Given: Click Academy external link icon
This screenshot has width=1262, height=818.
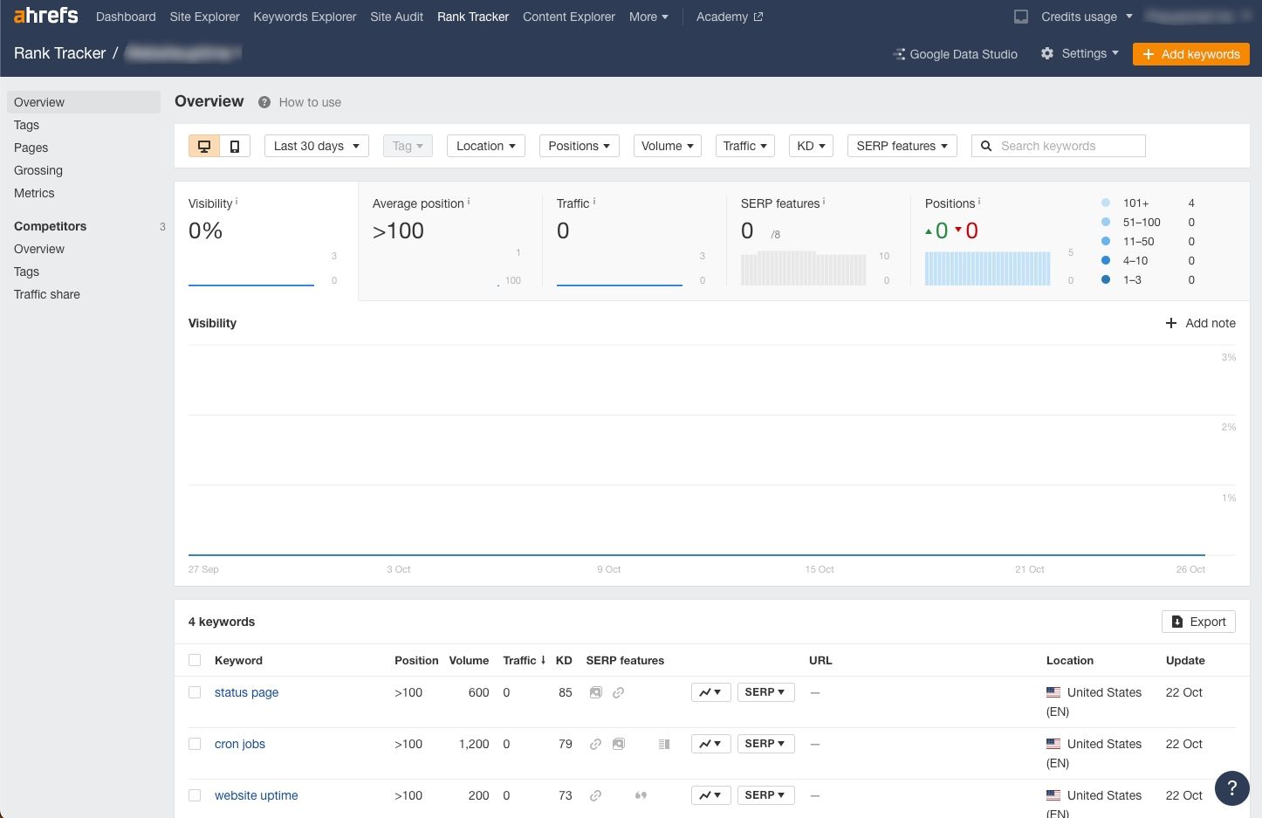Looking at the screenshot, I should [x=758, y=17].
